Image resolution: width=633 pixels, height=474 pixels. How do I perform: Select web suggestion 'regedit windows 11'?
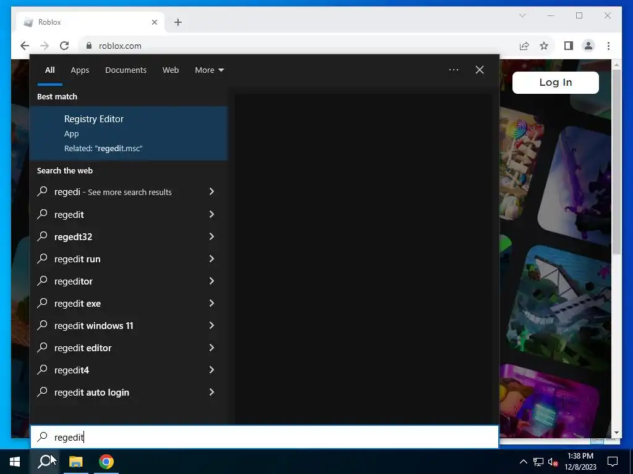point(129,325)
